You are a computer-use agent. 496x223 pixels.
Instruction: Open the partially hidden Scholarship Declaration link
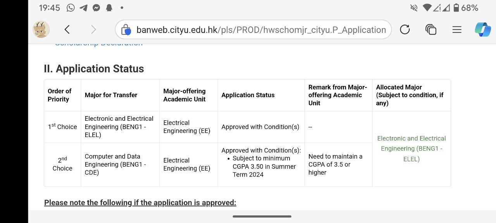click(99, 44)
